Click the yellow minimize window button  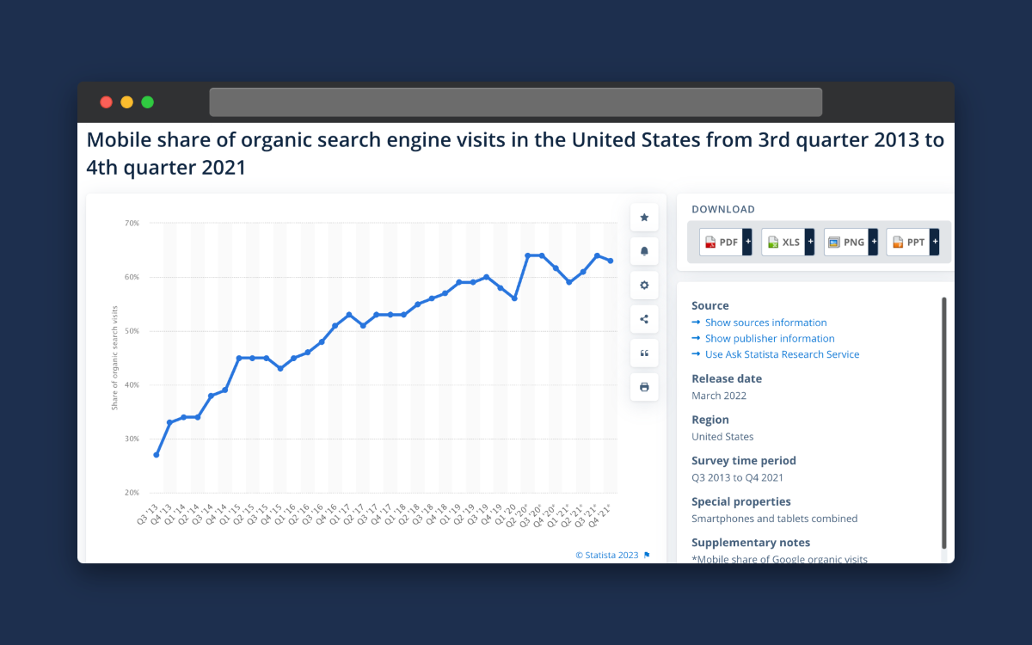[127, 101]
